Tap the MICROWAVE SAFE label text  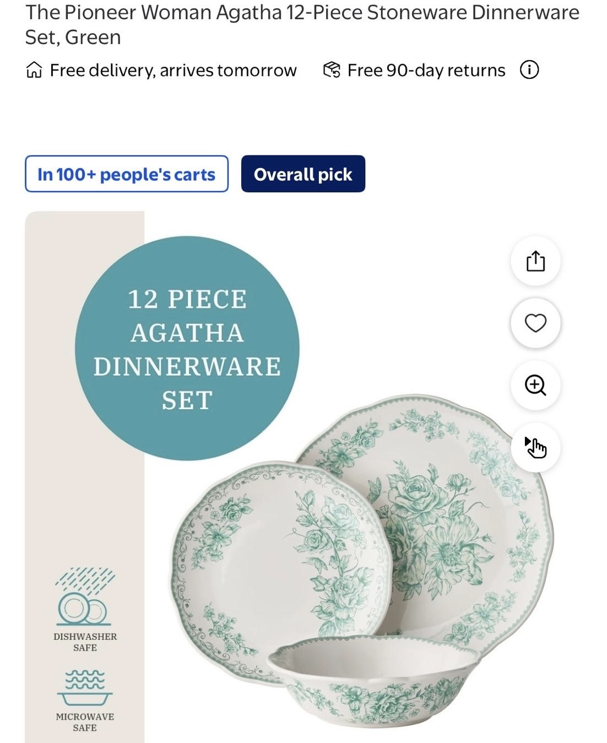85,722
